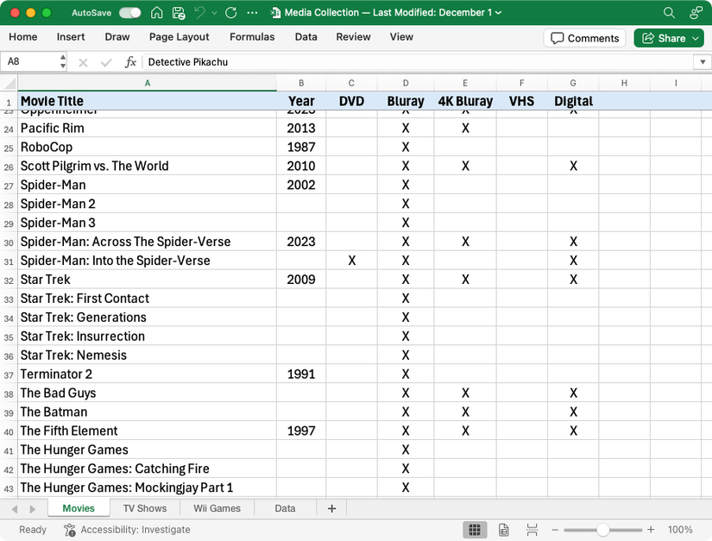Viewport: 712px width, 541px height.
Task: Open Page Break Preview from status bar
Action: 532,529
